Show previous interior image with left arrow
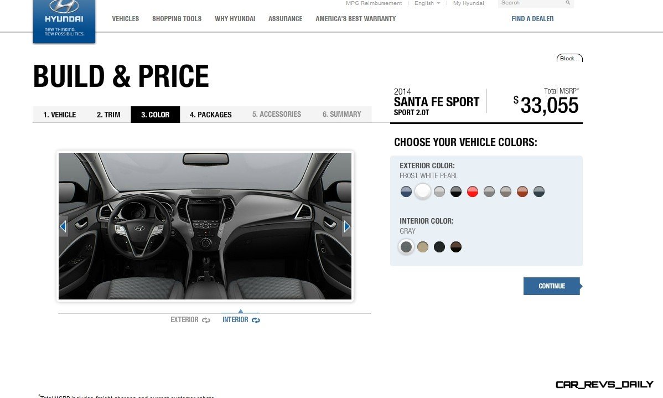 pyautogui.click(x=63, y=227)
